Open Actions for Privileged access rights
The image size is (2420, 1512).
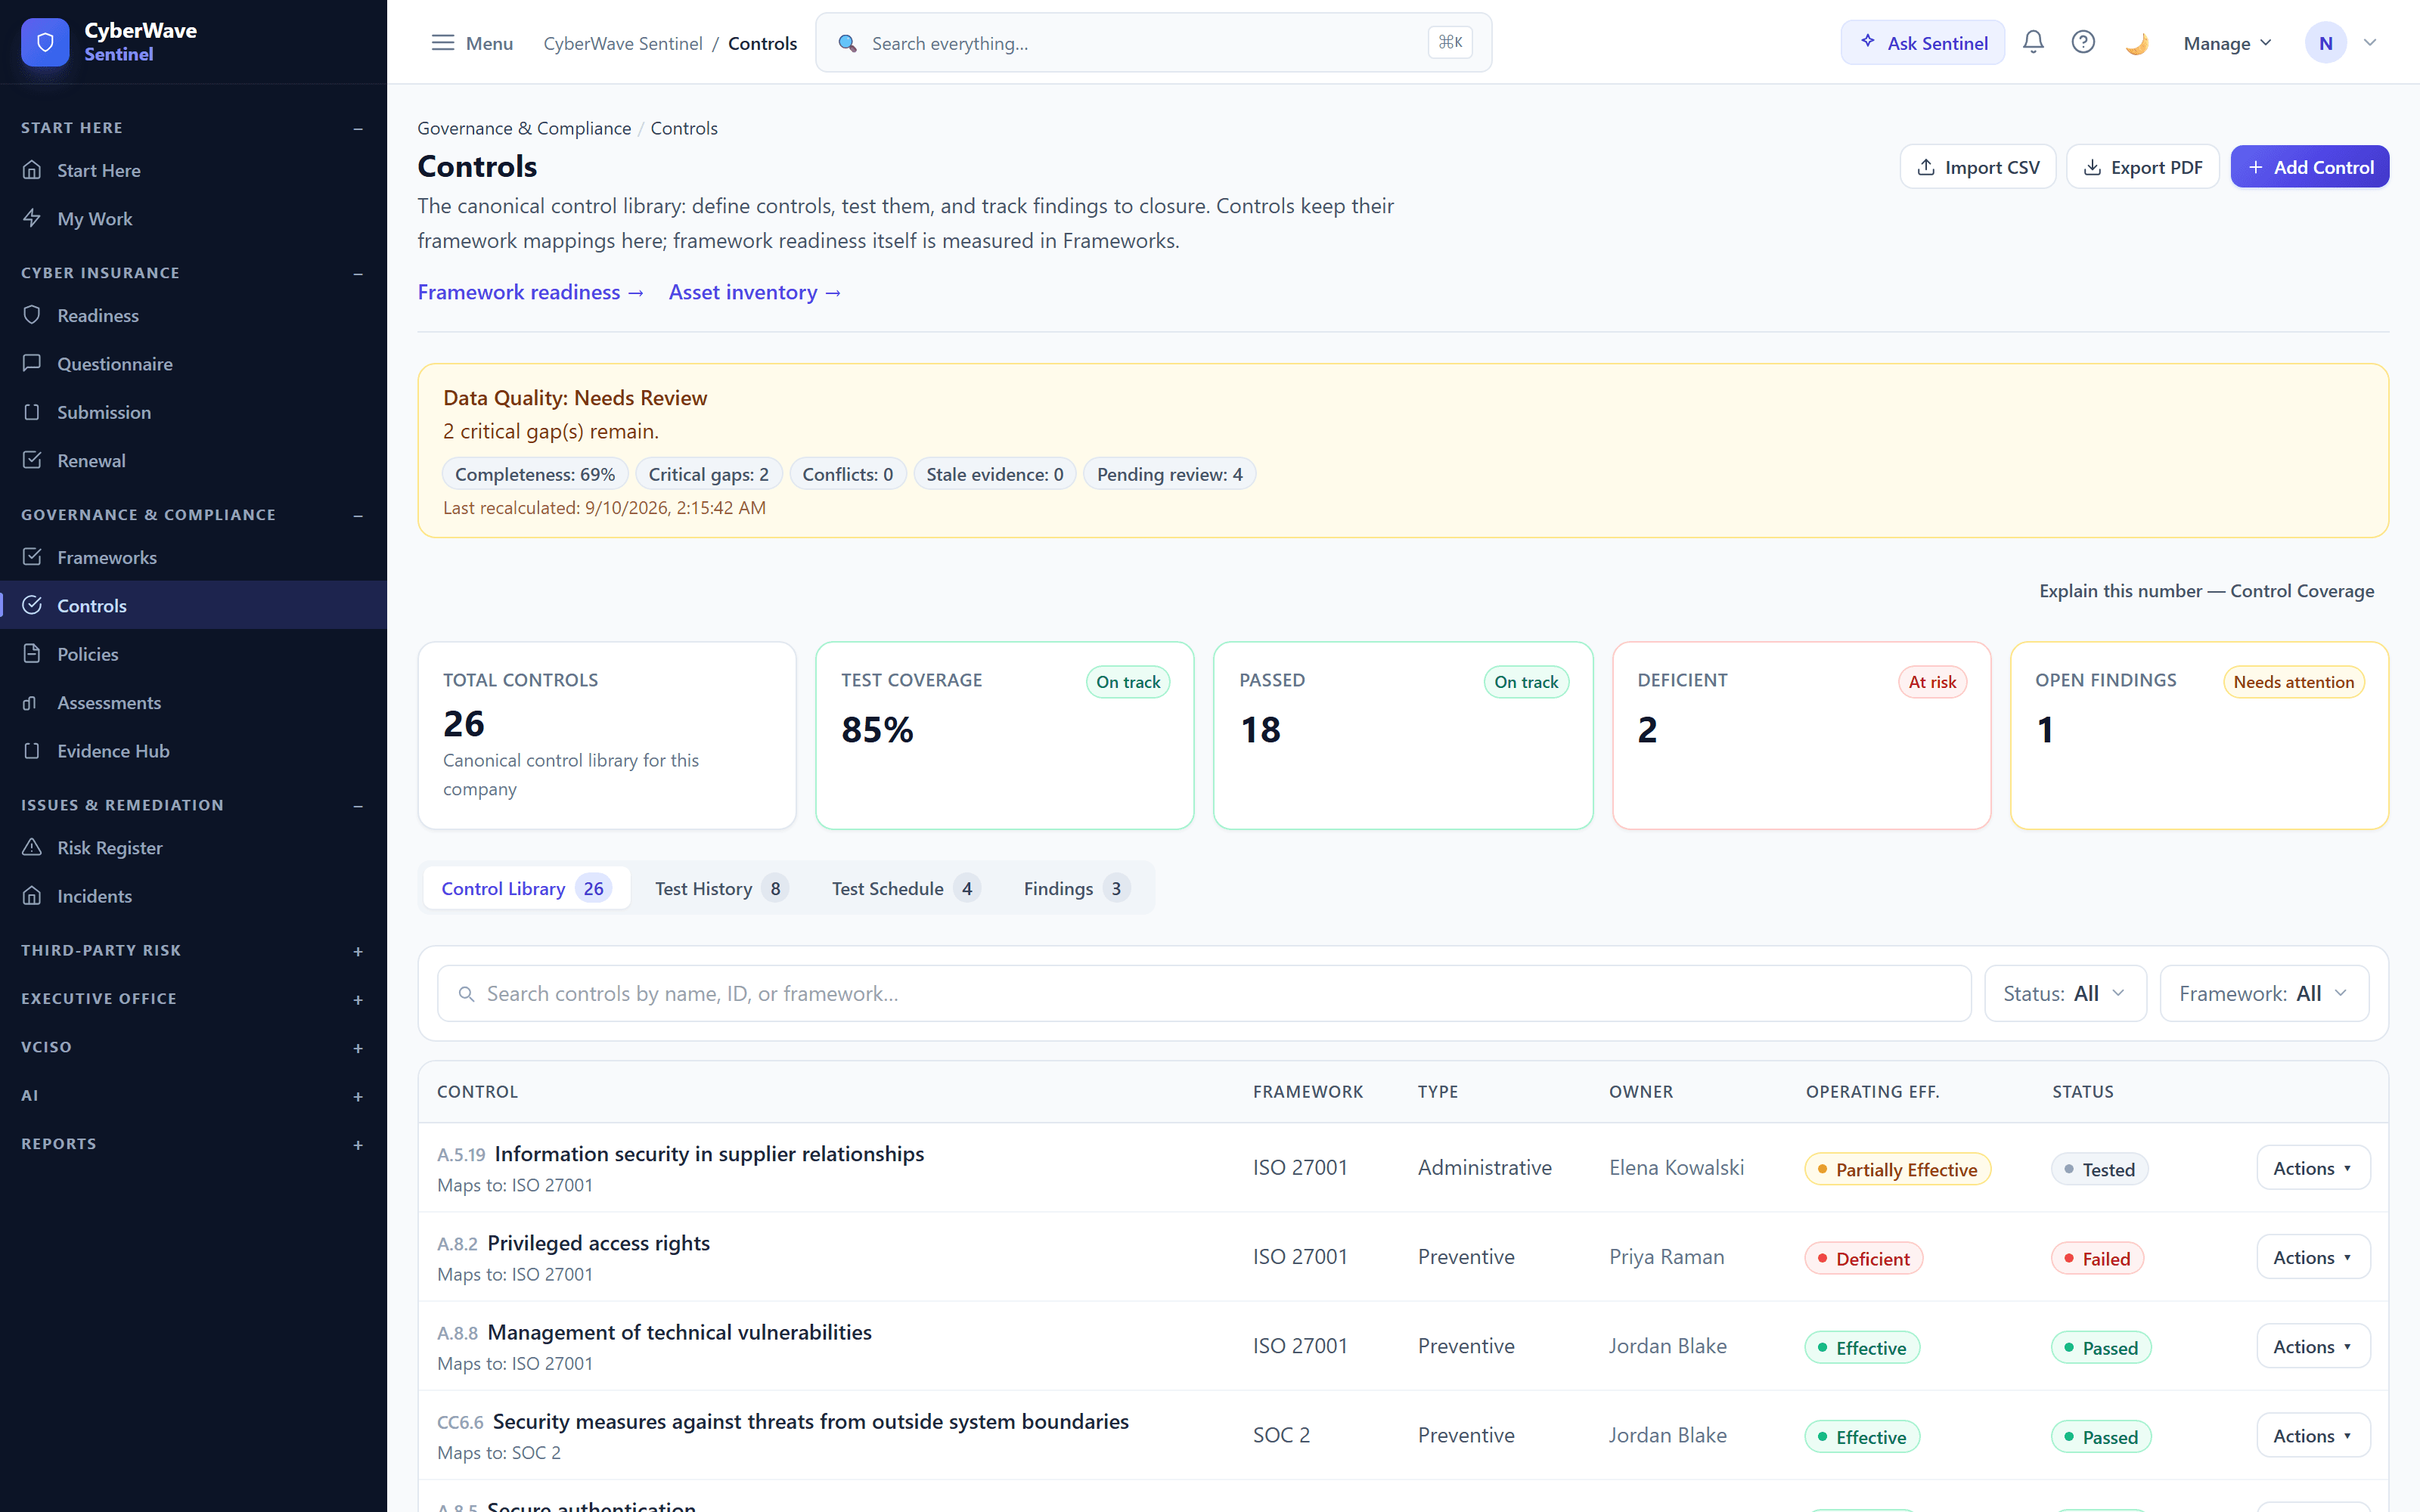[2312, 1257]
